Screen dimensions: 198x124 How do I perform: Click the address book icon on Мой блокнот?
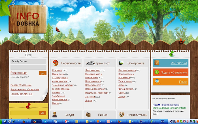pyautogui.click(x=157, y=63)
